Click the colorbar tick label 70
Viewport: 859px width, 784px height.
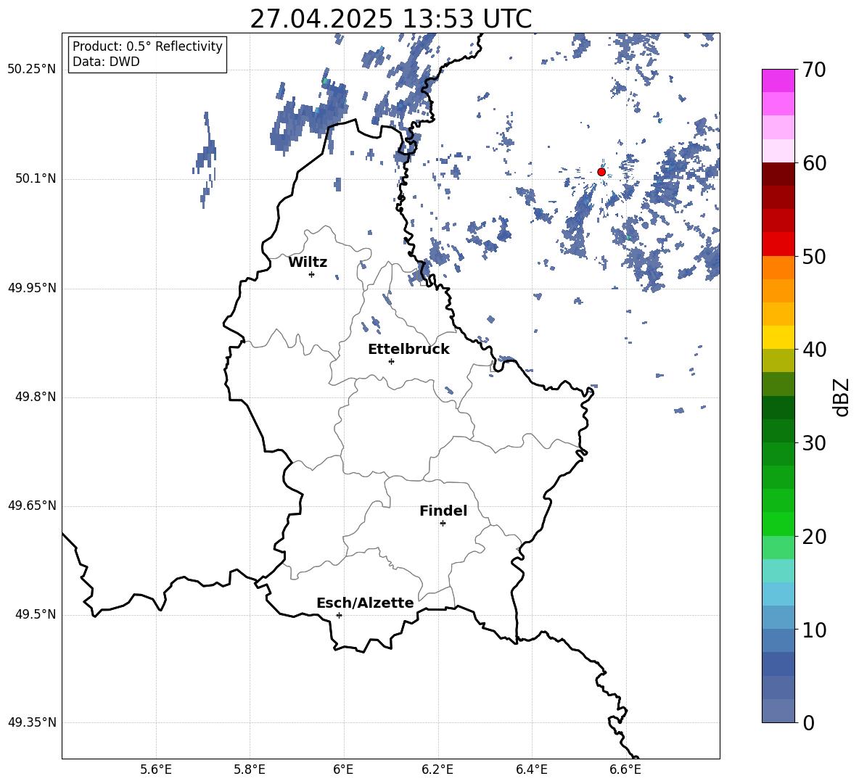815,70
